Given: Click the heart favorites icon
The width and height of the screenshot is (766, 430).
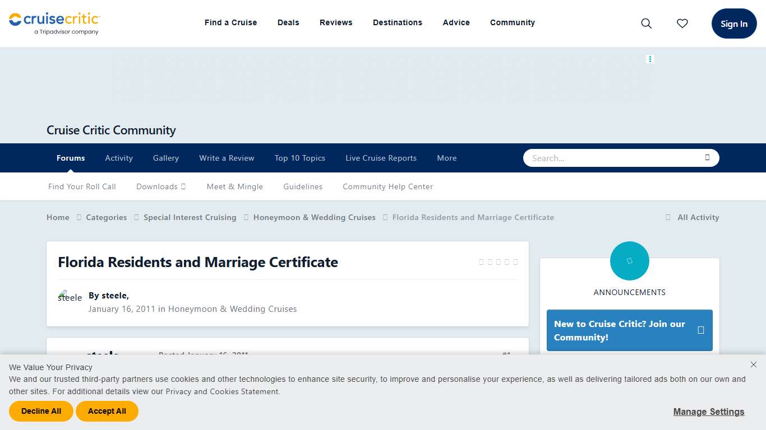Looking at the screenshot, I should point(682,24).
